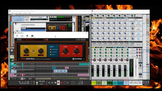Toggle the loop button in the transport
The width and height of the screenshot is (162, 91).
coord(68,83)
